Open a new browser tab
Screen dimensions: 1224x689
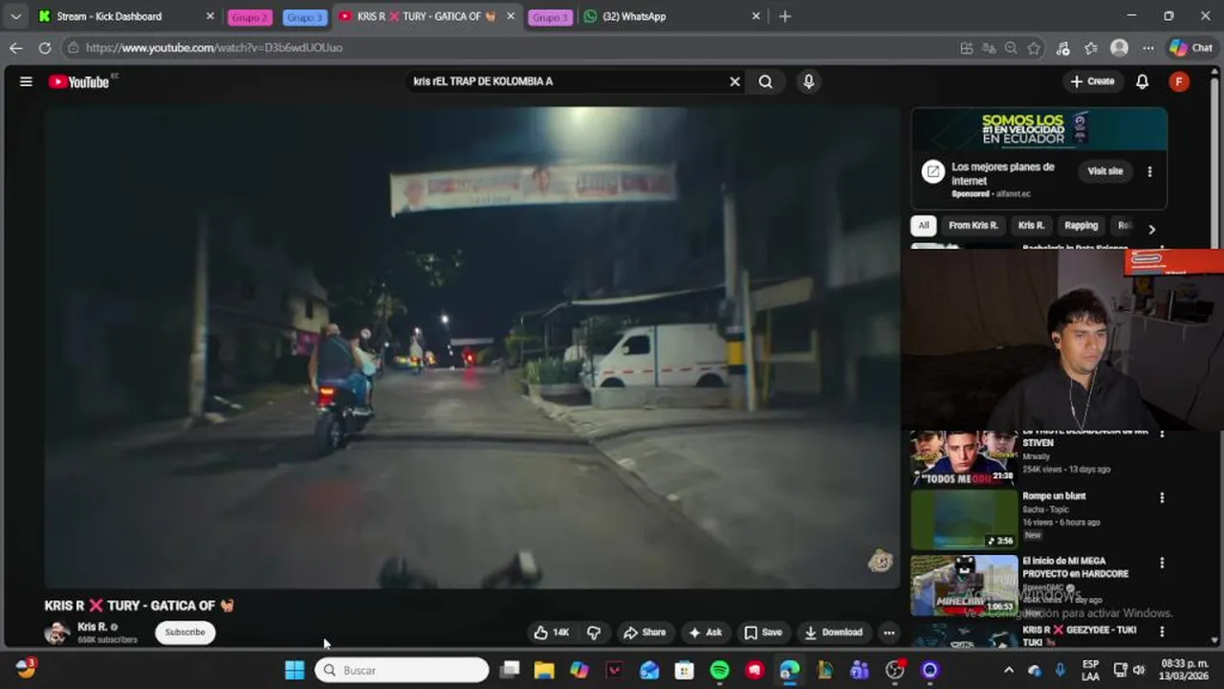(x=785, y=16)
